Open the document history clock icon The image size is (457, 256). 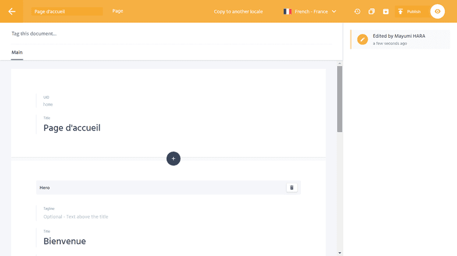pyautogui.click(x=357, y=11)
